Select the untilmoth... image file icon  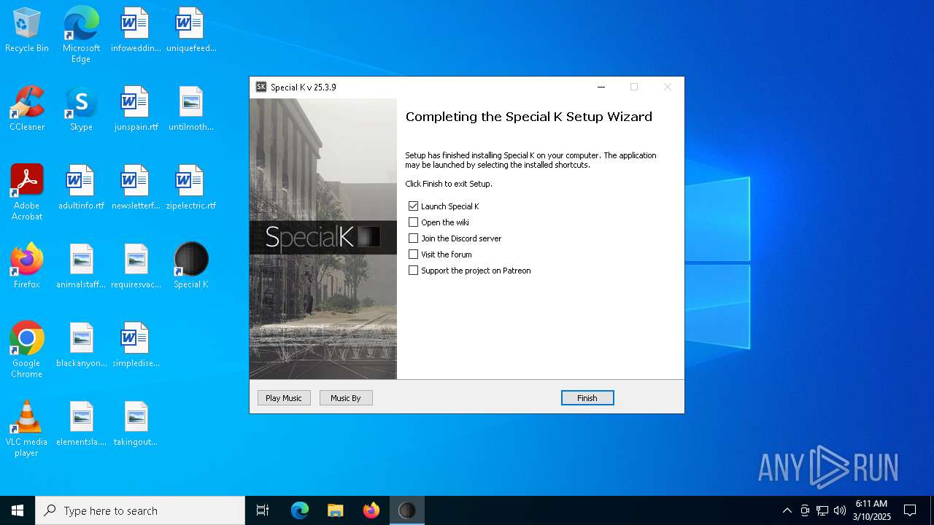tap(191, 109)
